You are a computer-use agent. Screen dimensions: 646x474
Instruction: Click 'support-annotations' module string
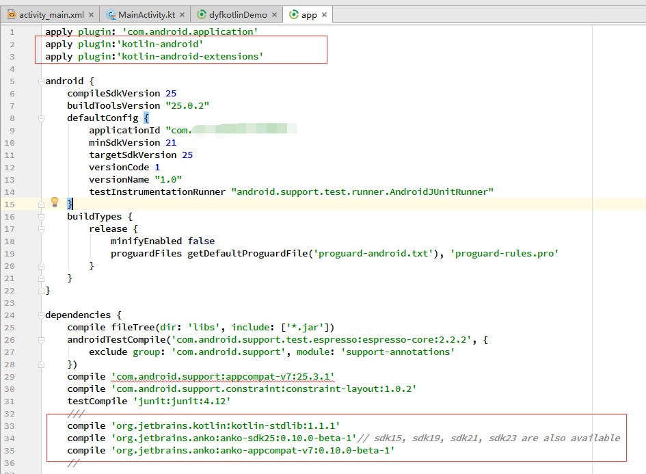398,352
